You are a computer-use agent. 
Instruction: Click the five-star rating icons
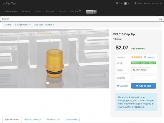(x=137, y=57)
